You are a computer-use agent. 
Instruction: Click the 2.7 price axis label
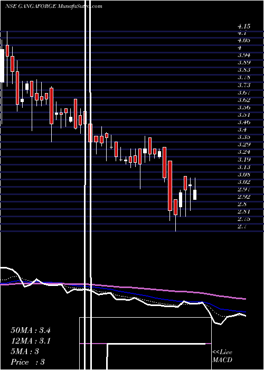(x=242, y=227)
